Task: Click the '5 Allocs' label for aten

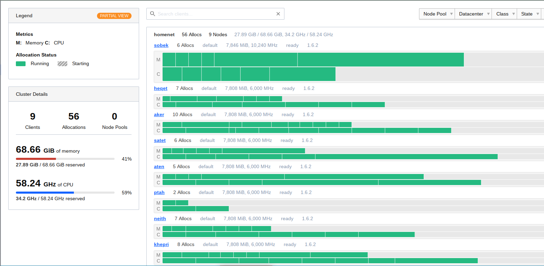Action: pos(181,166)
